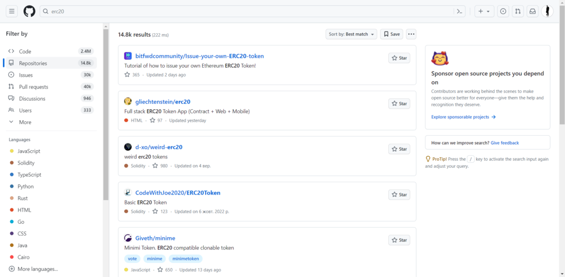Image resolution: width=565 pixels, height=277 pixels.
Task: Click the Giveth avatar icon
Action: (128, 238)
